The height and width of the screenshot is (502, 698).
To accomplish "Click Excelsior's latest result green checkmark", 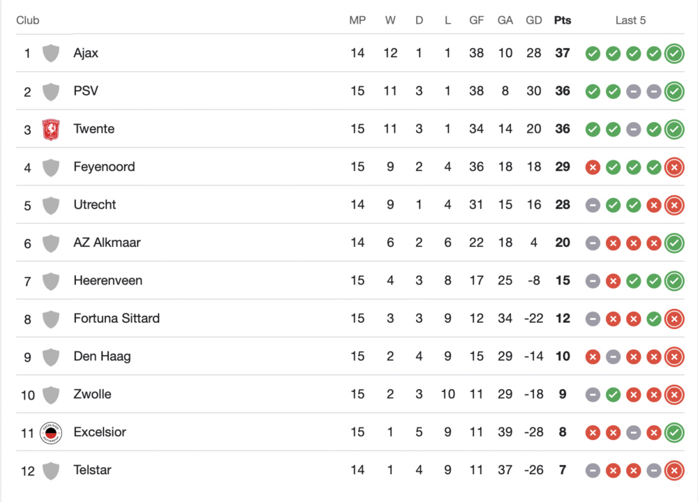I will 674,433.
